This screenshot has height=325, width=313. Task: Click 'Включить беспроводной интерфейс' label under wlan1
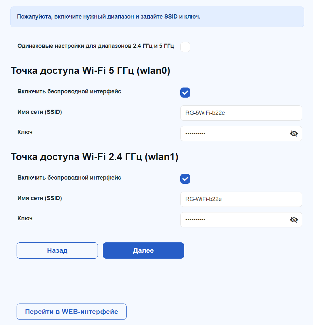[69, 178]
